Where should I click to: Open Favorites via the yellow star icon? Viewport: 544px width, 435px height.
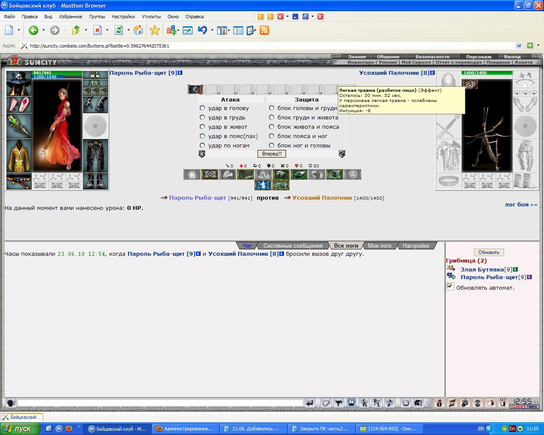155,30
